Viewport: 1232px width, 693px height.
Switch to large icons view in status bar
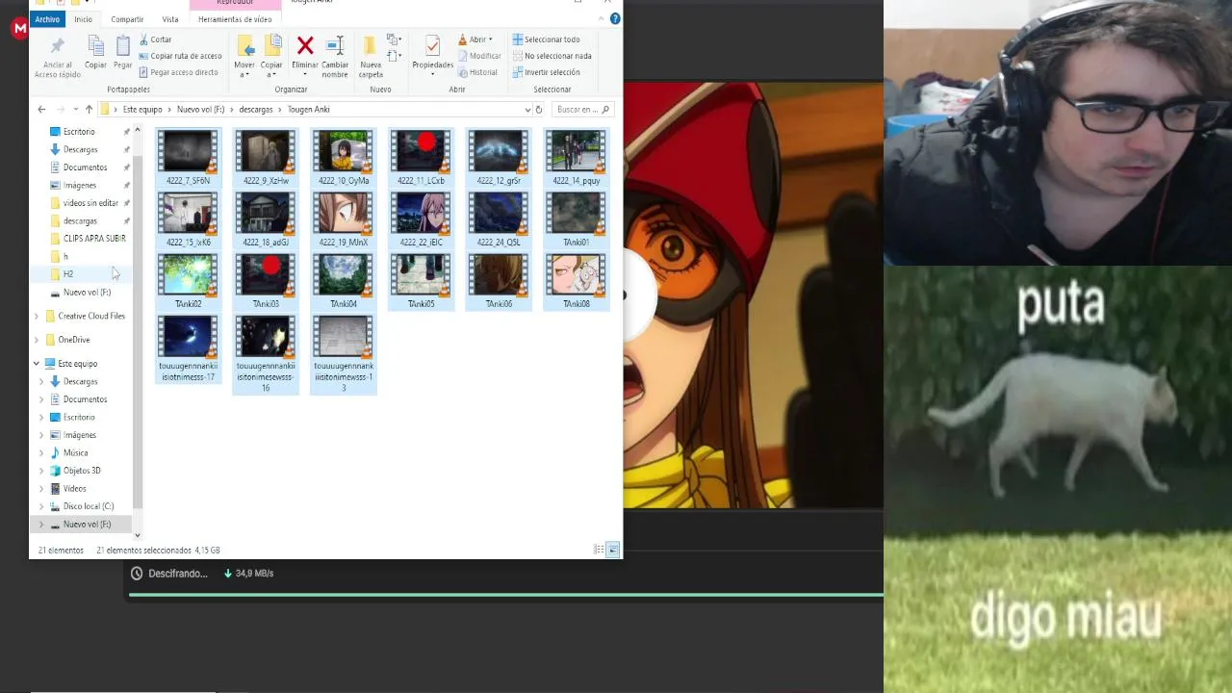point(612,550)
